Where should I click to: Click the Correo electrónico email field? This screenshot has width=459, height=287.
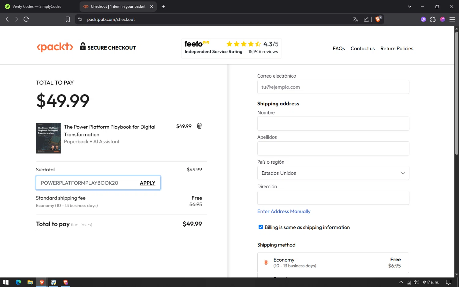[x=333, y=87]
